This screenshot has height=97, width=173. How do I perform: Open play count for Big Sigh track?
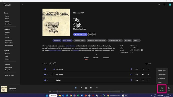click(x=143, y=80)
